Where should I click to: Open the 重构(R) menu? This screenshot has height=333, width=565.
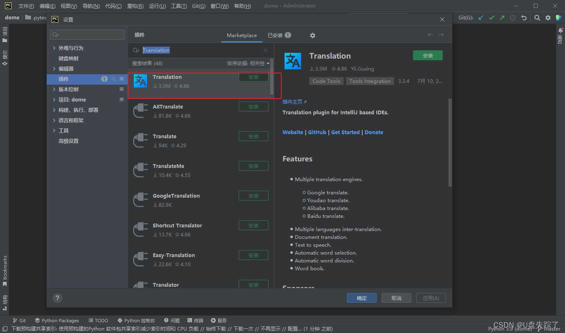pyautogui.click(x=135, y=6)
